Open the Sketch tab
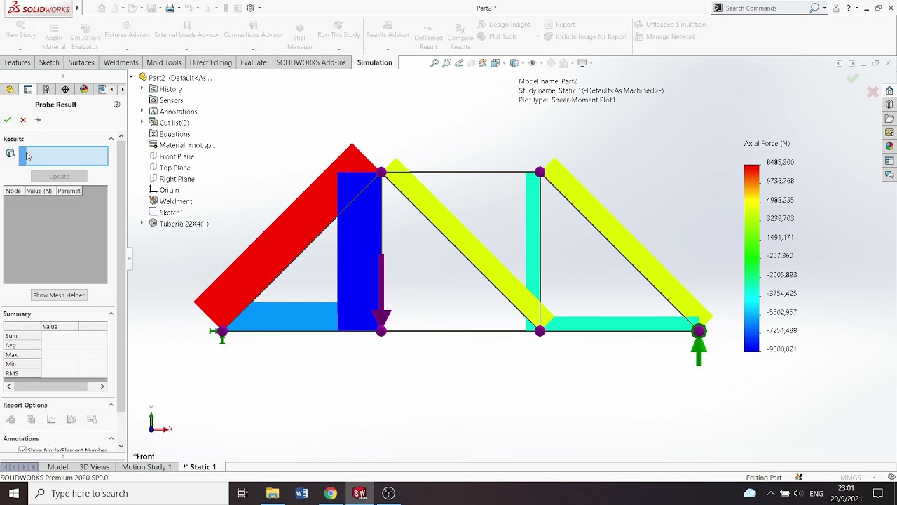 coord(49,62)
